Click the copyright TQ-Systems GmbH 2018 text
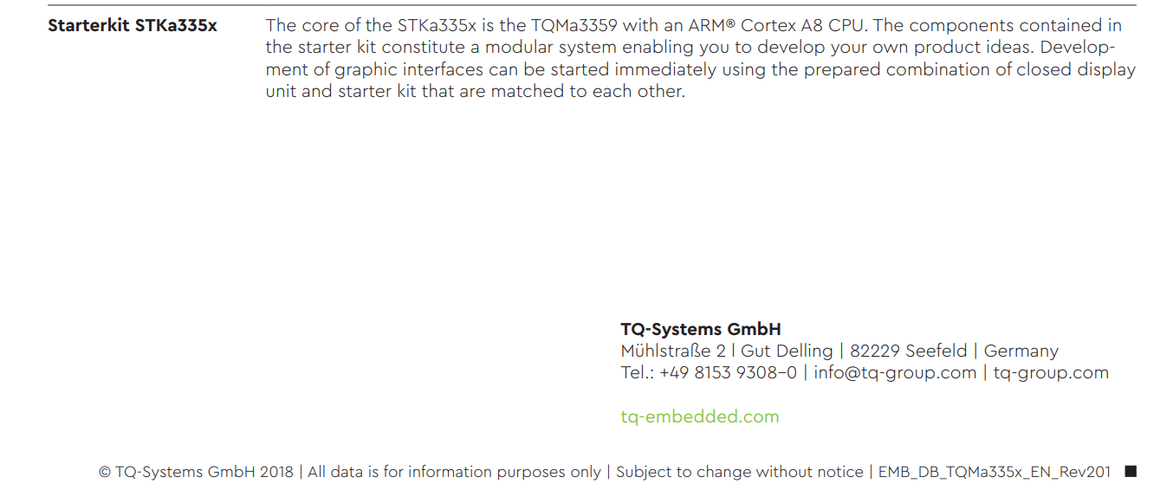Image resolution: width=1173 pixels, height=503 pixels. tap(196, 472)
